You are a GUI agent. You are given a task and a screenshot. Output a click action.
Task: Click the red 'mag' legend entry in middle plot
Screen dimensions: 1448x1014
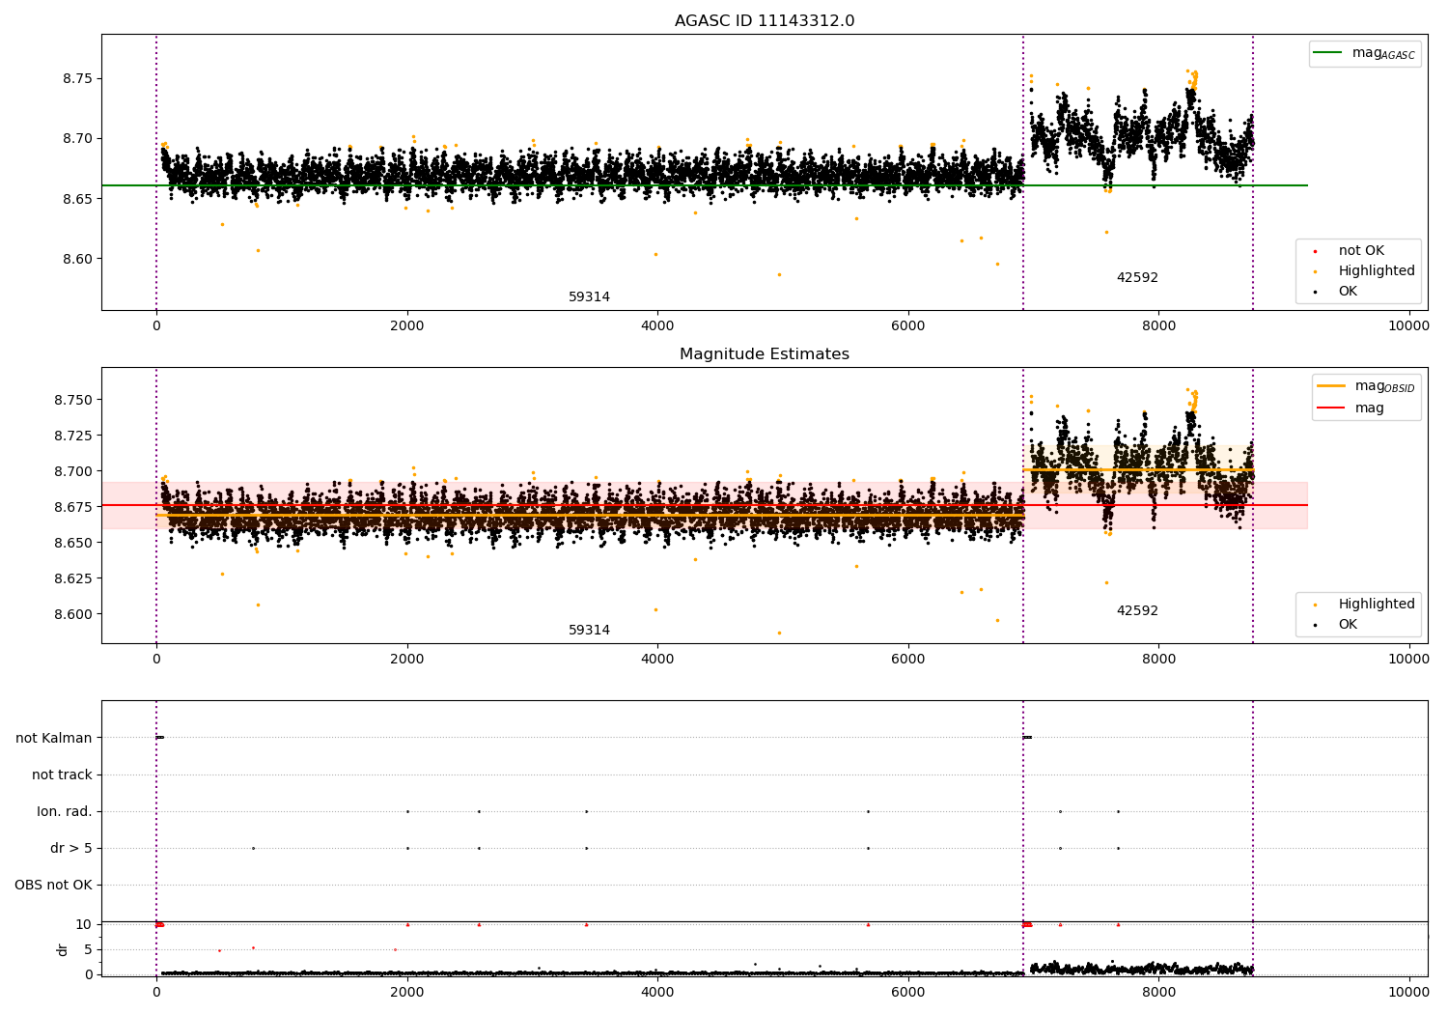tap(1351, 408)
